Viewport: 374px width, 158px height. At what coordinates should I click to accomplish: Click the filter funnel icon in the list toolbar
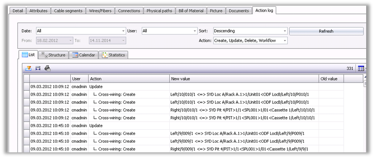point(28,68)
